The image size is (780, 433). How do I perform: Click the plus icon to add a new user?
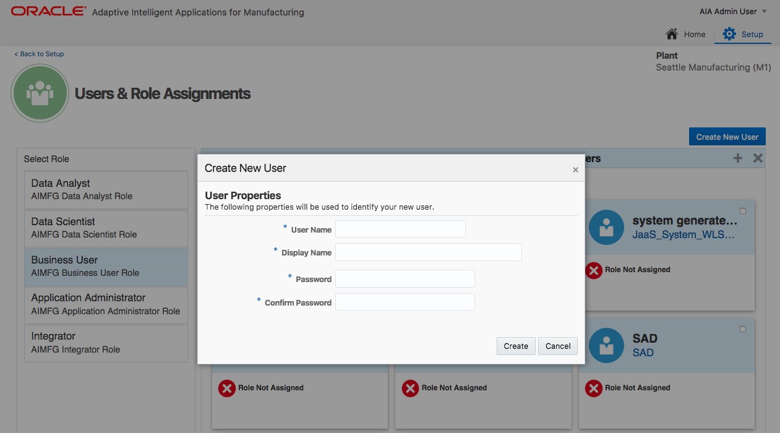(x=737, y=158)
